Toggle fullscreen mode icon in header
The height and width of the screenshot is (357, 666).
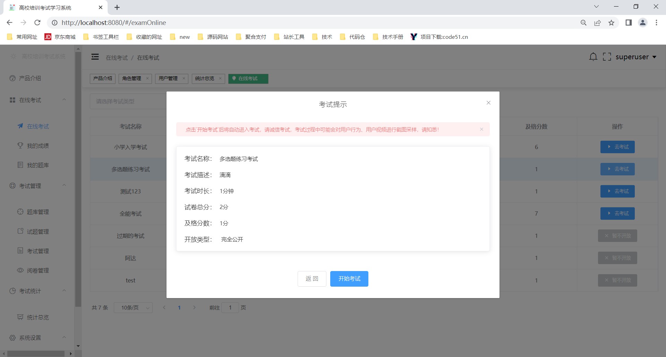tap(607, 57)
